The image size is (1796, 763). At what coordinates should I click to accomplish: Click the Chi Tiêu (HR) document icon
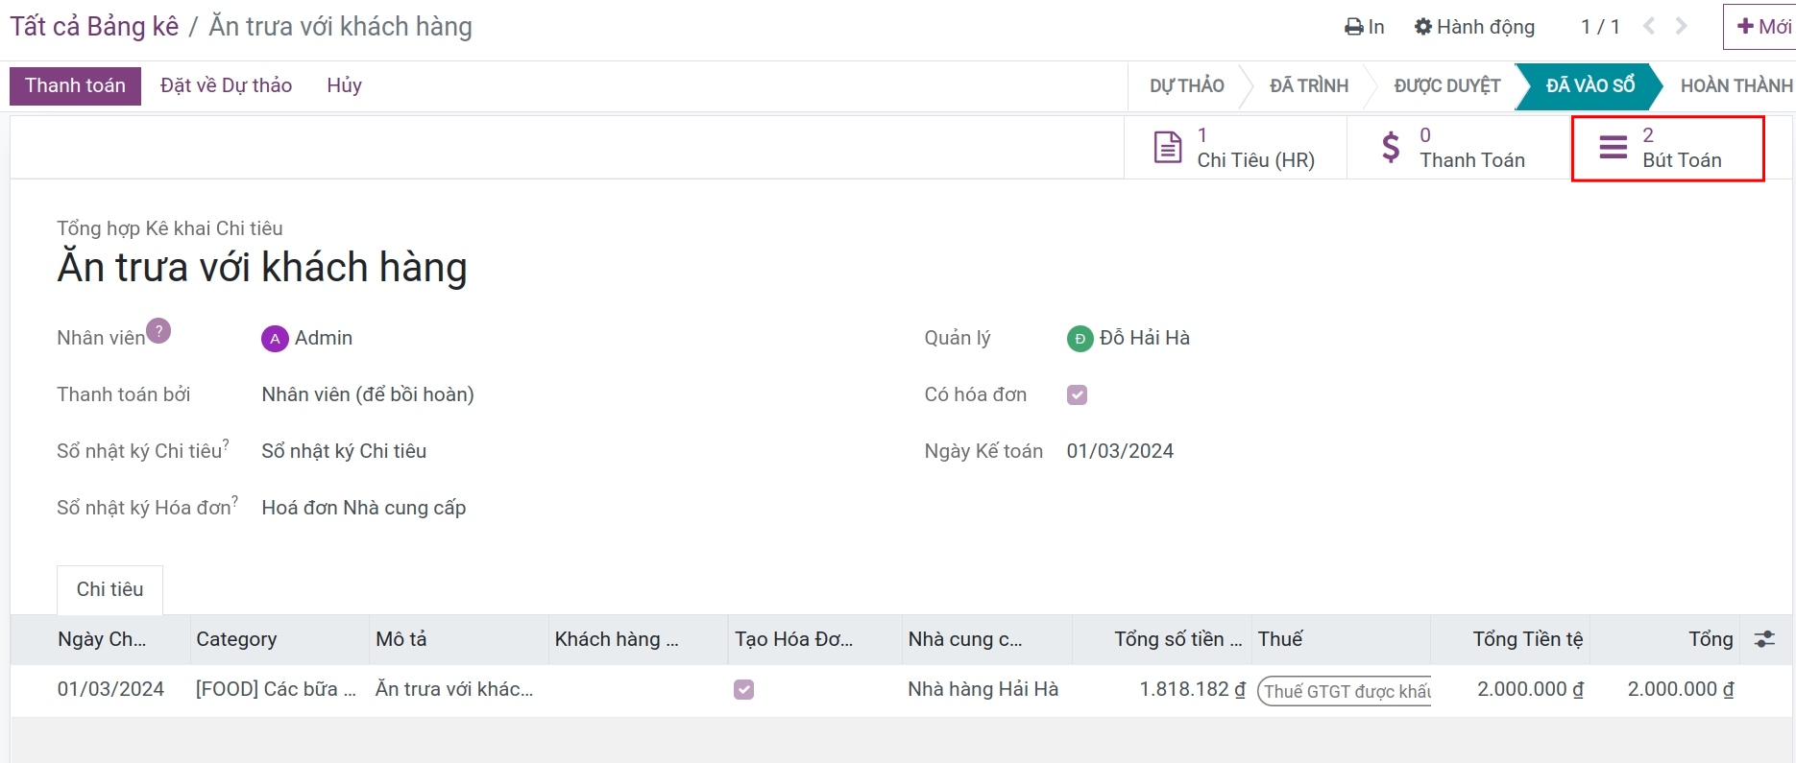click(x=1167, y=148)
